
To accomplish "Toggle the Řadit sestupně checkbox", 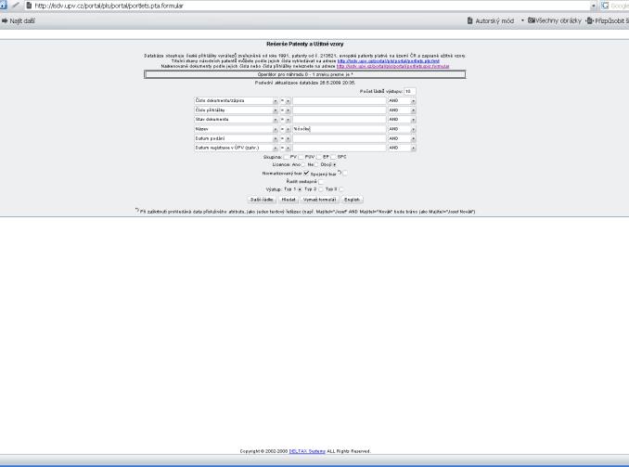I will point(320,182).
